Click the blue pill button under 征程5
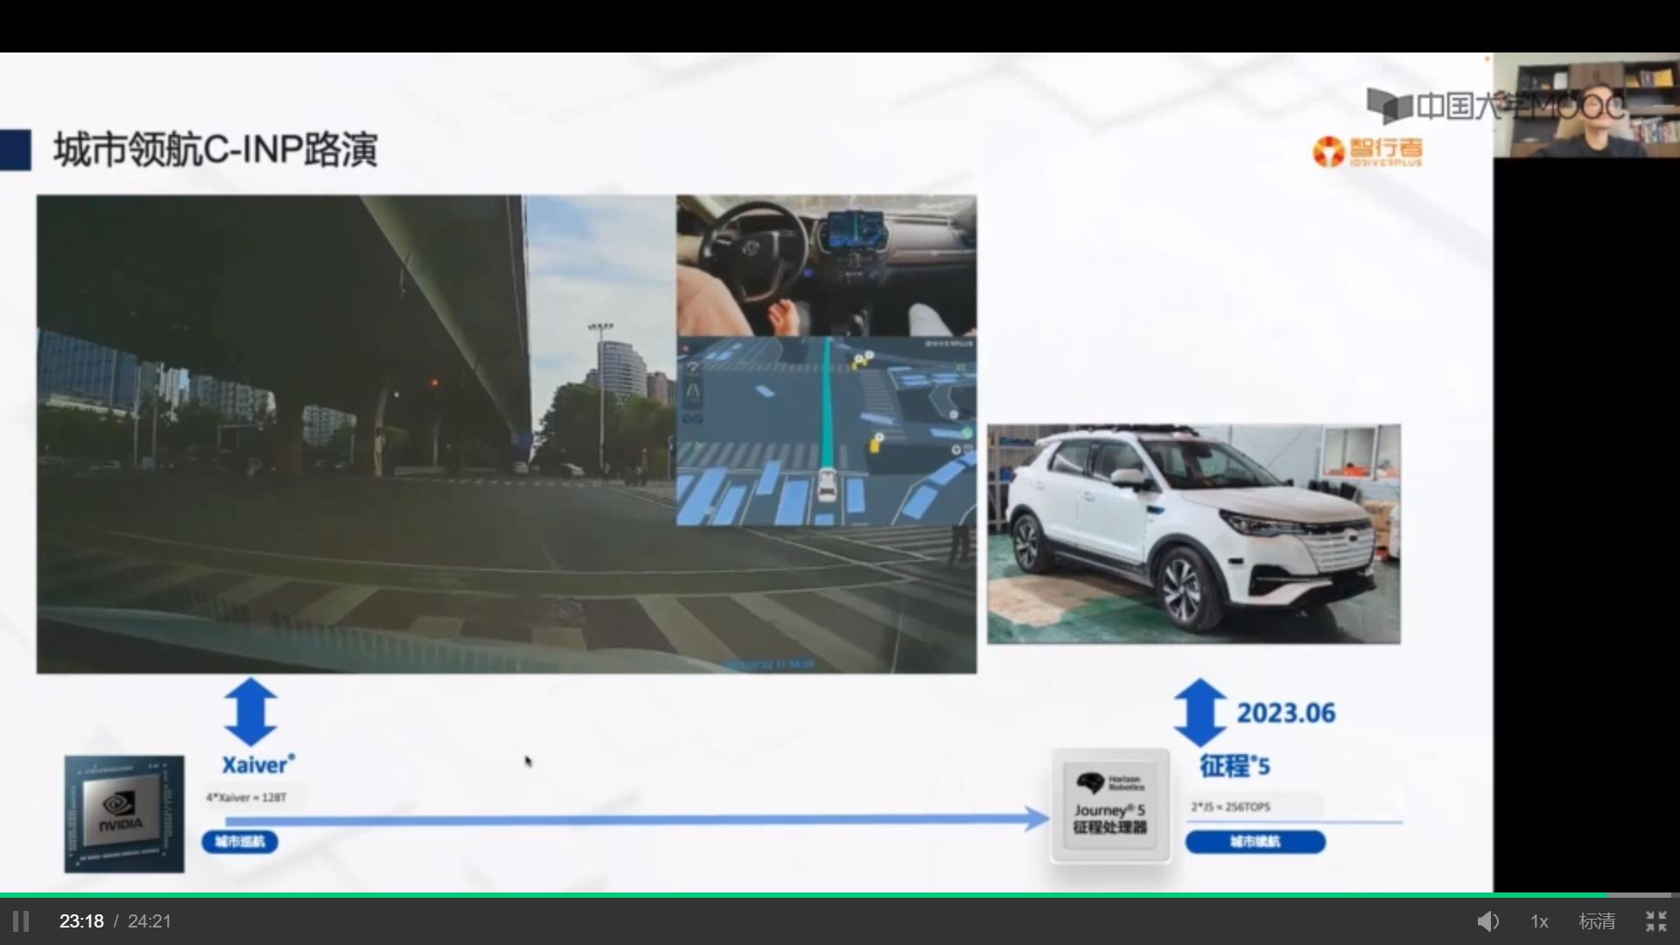This screenshot has width=1680, height=945. click(1255, 842)
